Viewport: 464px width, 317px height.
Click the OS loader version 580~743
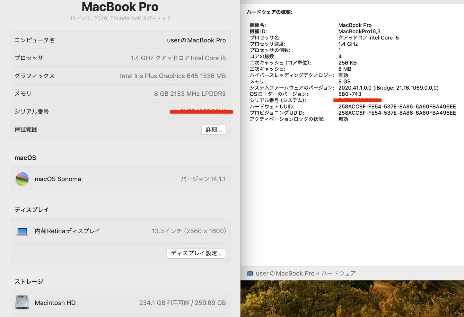pyautogui.click(x=350, y=94)
